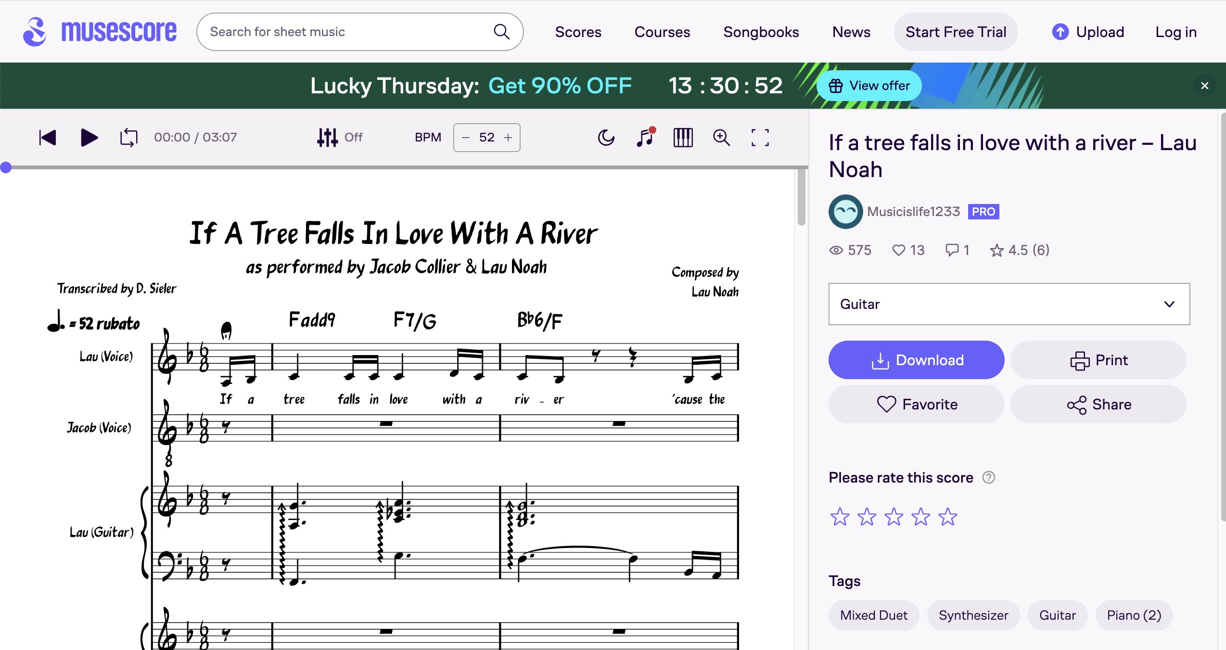Screen dimensions: 1226x650
Task: Click the Lau (Voice) staff label
Action: point(106,357)
